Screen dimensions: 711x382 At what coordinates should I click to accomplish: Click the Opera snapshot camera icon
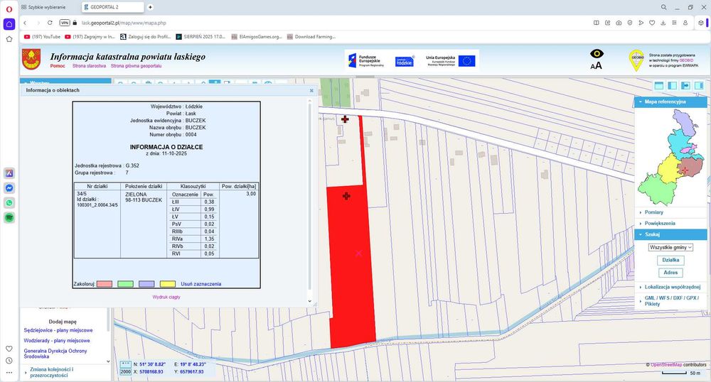[x=619, y=23]
